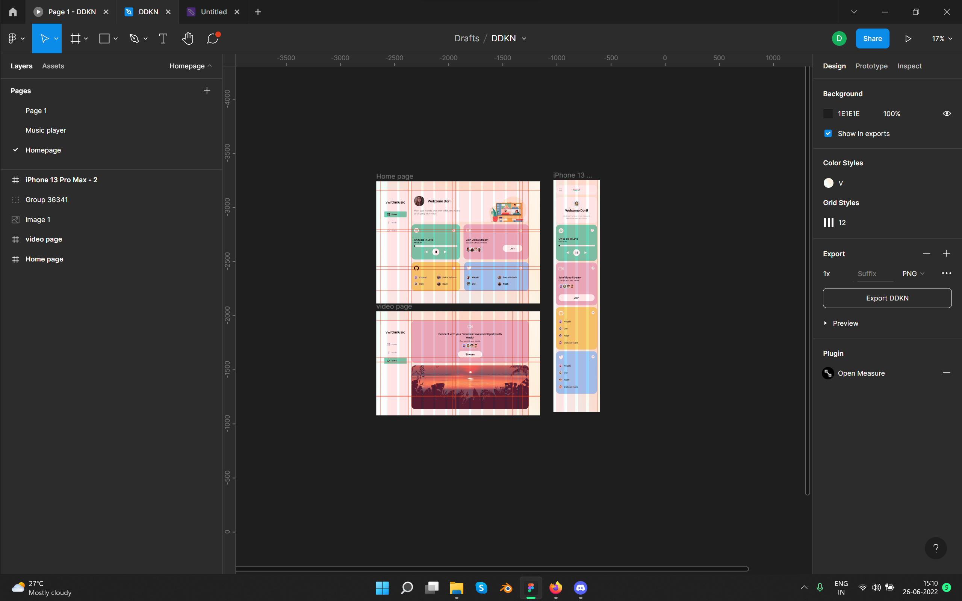Select the Text tool

pyautogui.click(x=163, y=39)
